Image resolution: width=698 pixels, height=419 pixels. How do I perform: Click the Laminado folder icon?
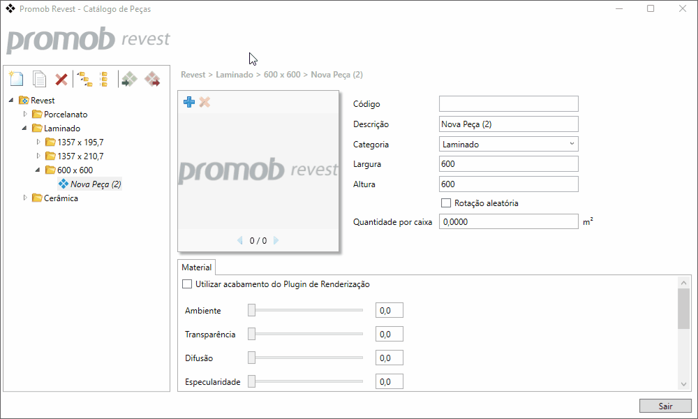tap(37, 128)
